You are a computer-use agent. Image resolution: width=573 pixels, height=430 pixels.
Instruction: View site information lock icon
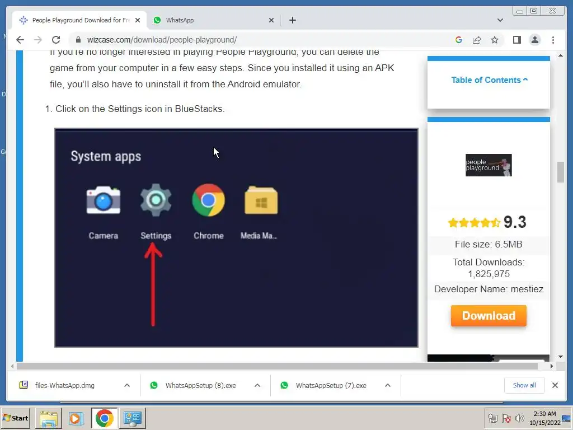coord(78,40)
